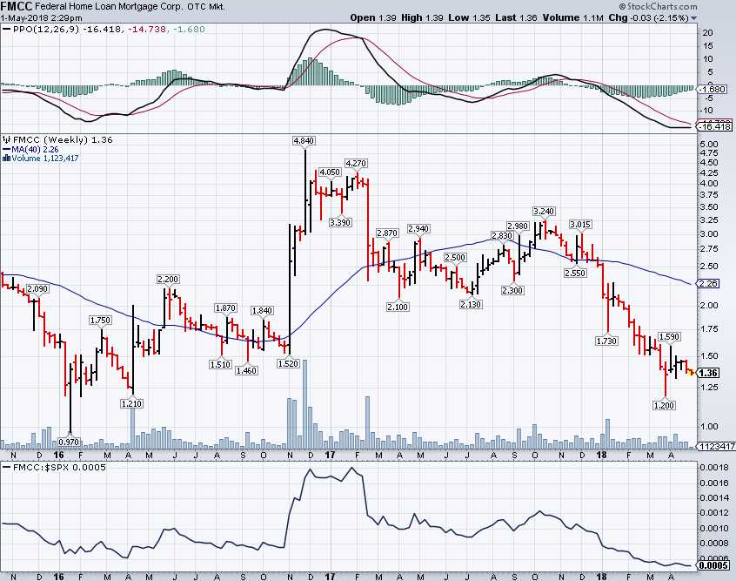This screenshot has height=581, width=736.
Task: Click the 1.510 low price label
Action: point(221,364)
